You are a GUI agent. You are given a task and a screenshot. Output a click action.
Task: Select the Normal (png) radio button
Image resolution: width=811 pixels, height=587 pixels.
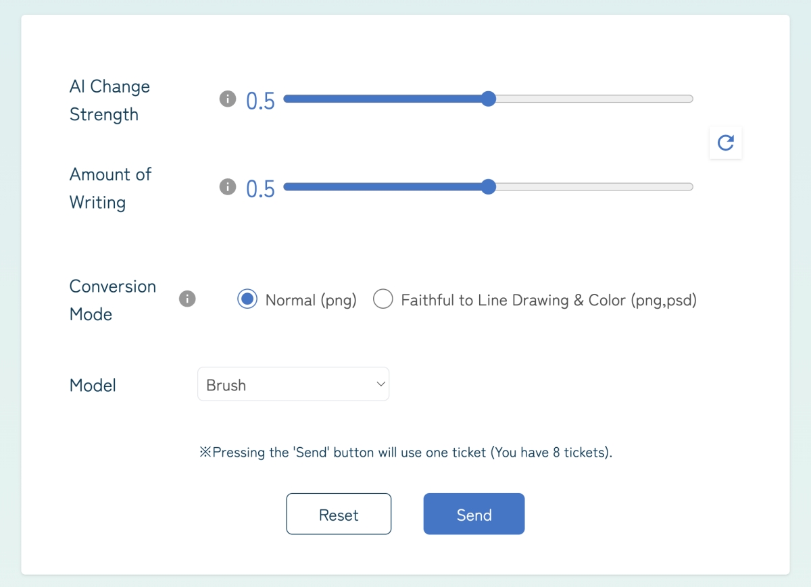click(247, 299)
